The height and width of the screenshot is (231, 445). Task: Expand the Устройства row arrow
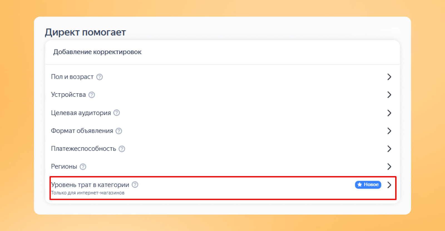389,95
